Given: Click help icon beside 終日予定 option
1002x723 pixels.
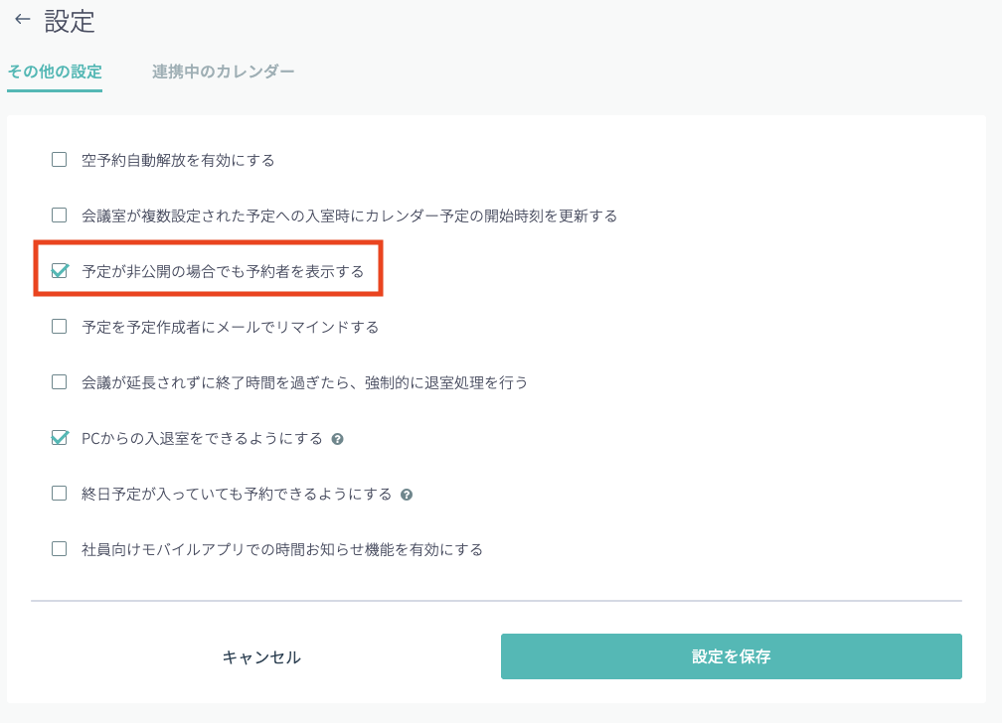Looking at the screenshot, I should pos(406,495).
